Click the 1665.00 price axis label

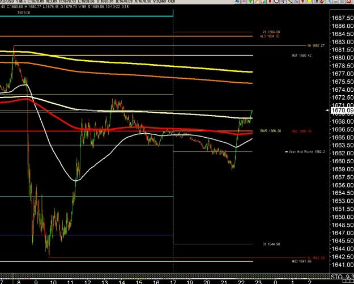(x=342, y=137)
